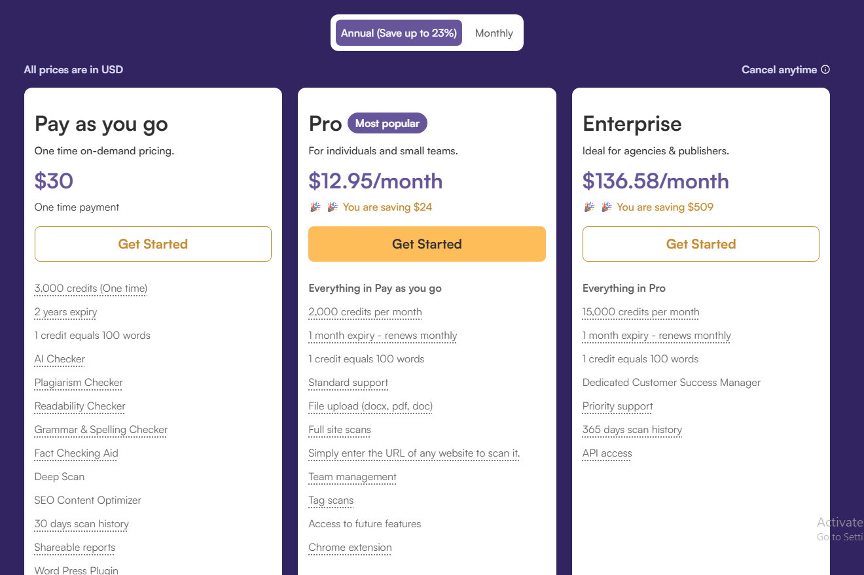The height and width of the screenshot is (575, 864).
Task: Click the Cancel anytime info icon
Action: coord(825,69)
